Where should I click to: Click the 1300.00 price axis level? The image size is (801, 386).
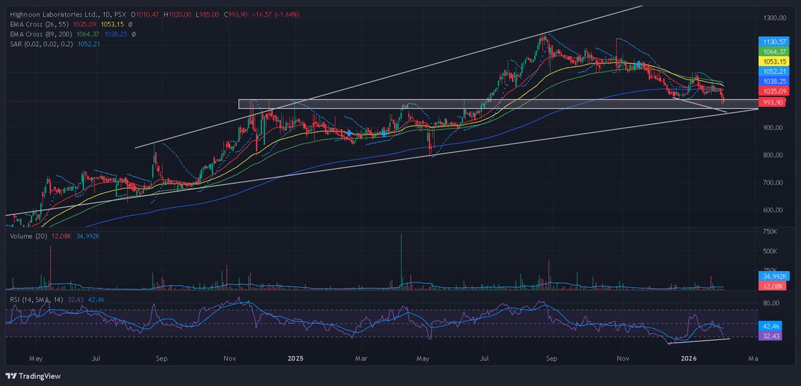point(776,18)
